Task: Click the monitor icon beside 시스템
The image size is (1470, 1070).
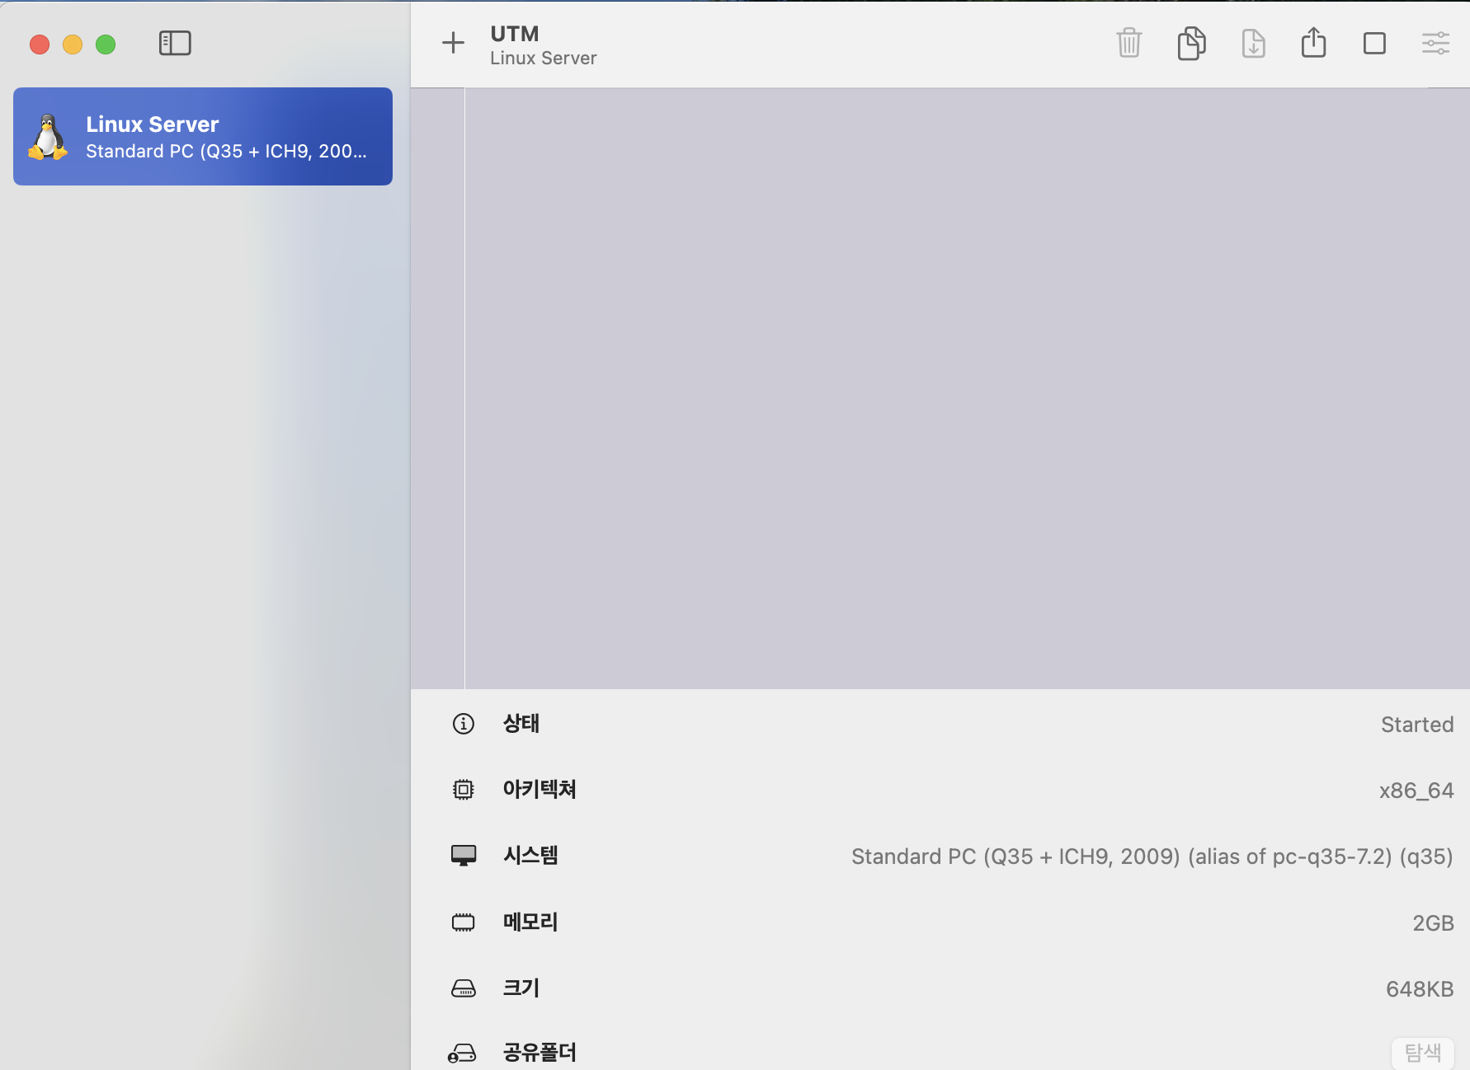Action: (464, 856)
